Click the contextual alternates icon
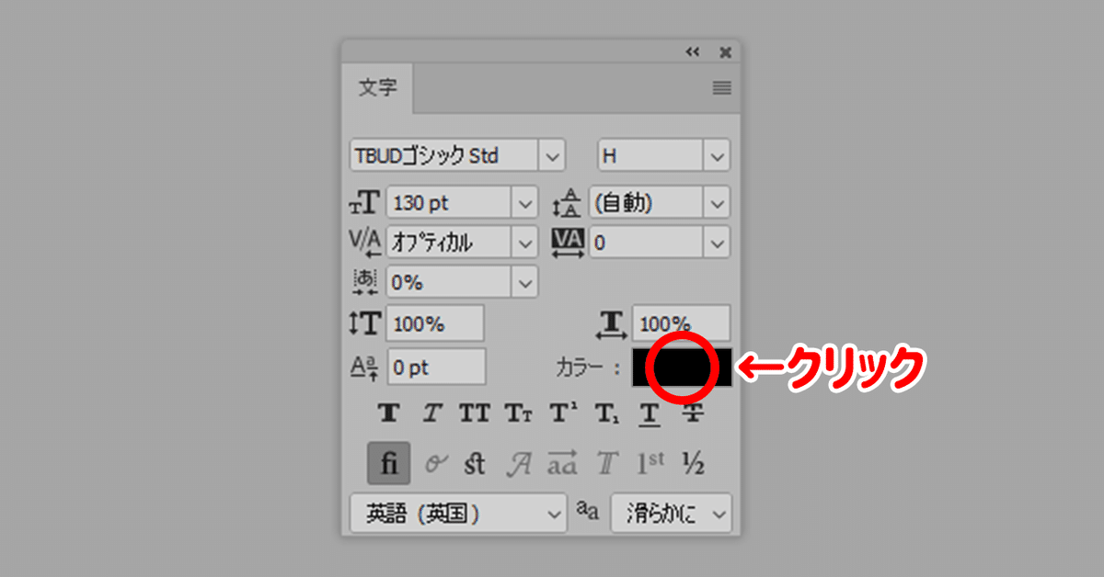 (434, 464)
